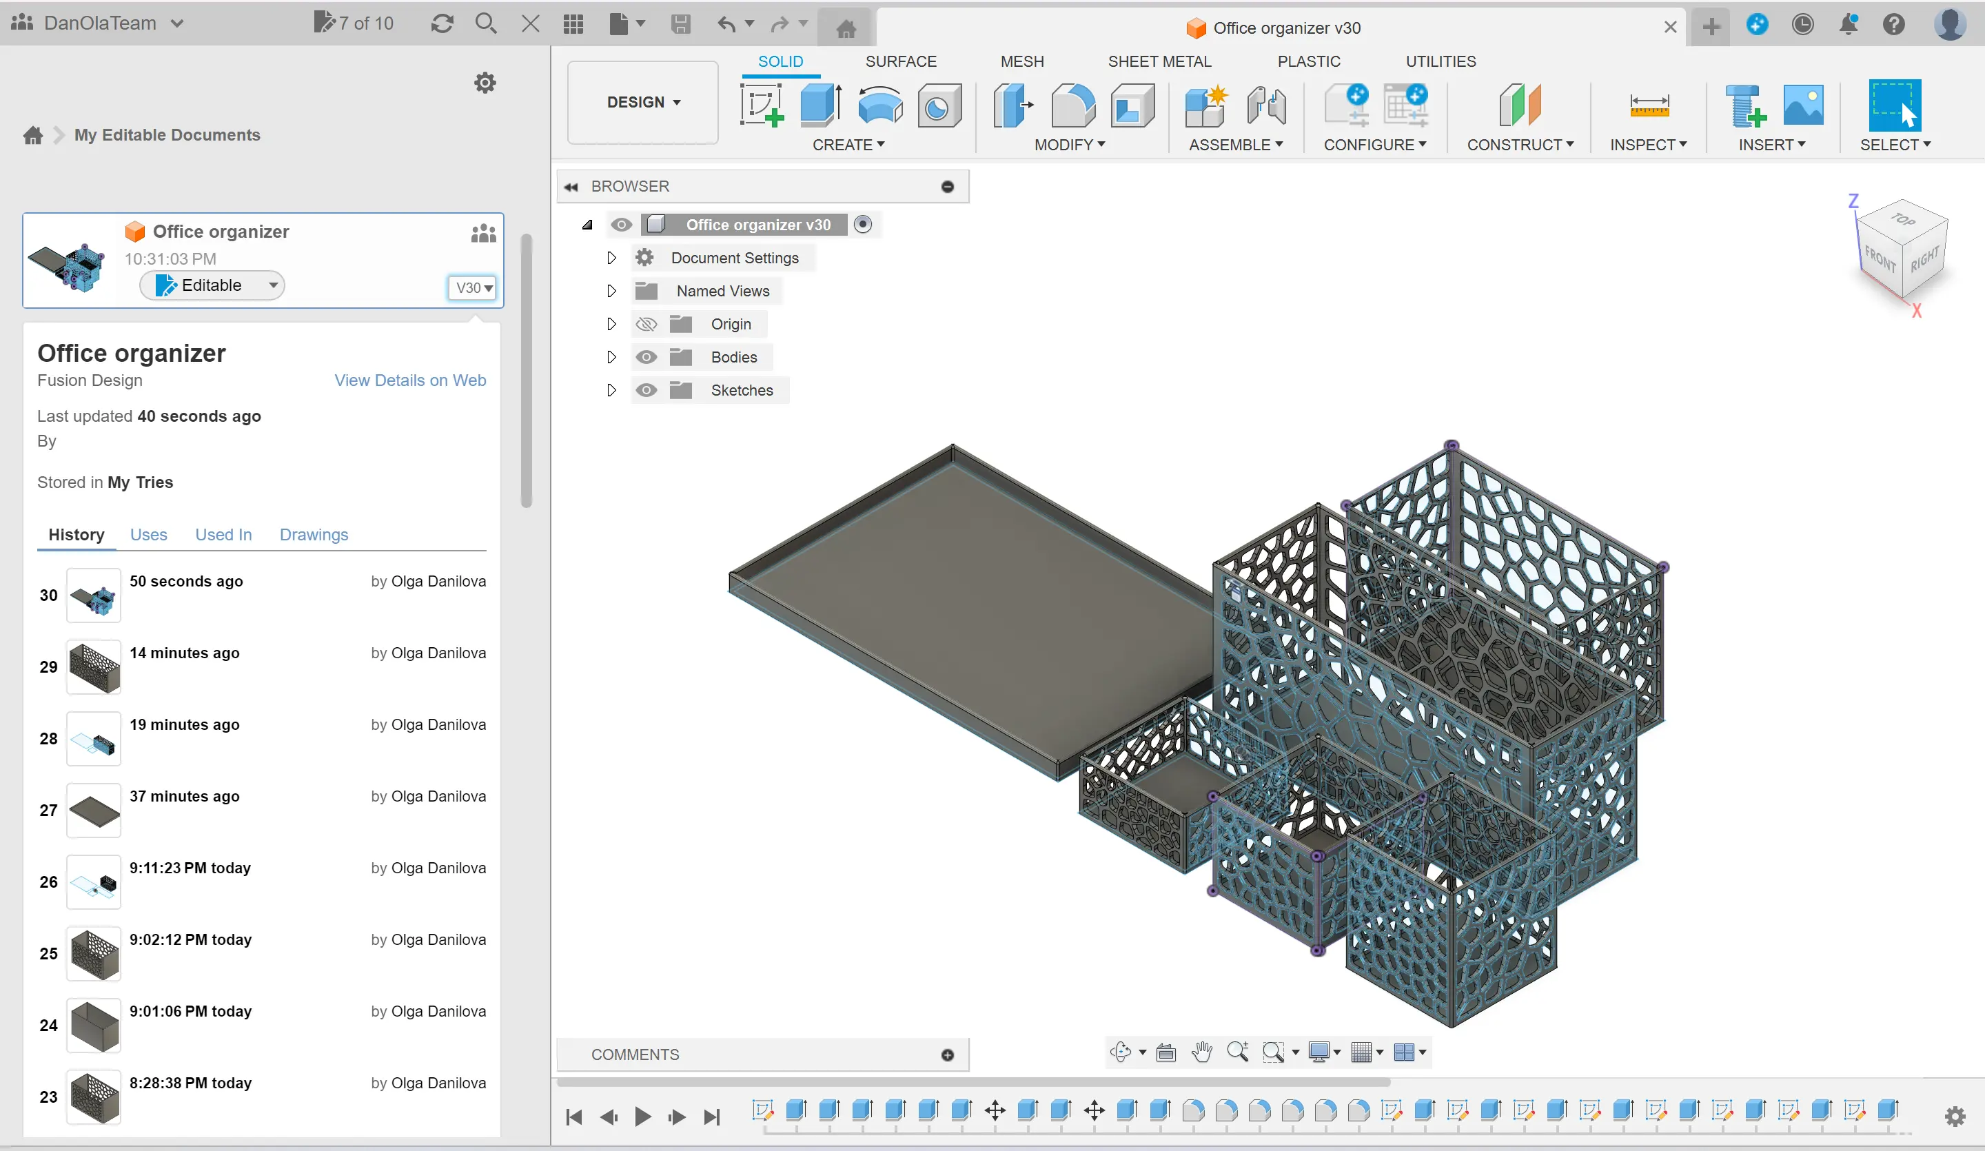Select the Revolve tool
This screenshot has width=1985, height=1151.
(880, 105)
